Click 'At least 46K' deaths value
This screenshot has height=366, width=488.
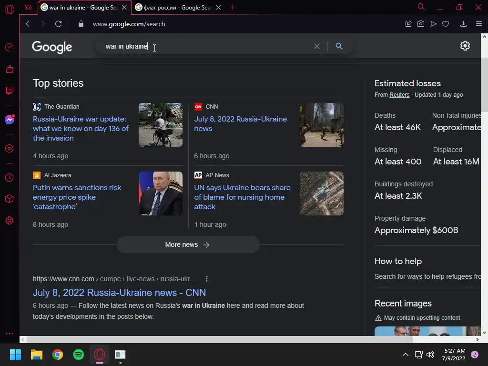(x=397, y=127)
